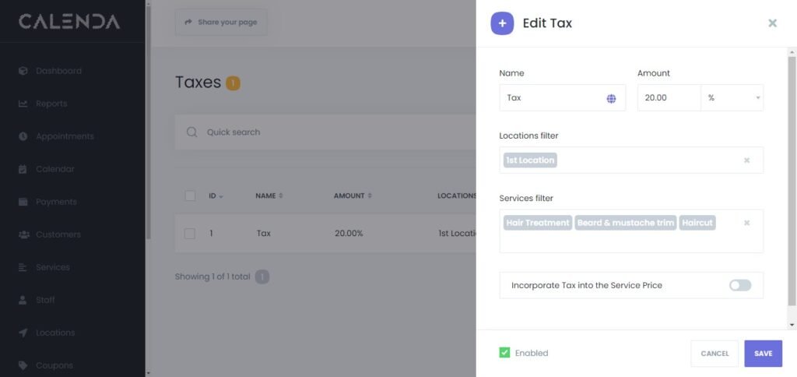Click the purple plus icon beside Edit Tax
Image resolution: width=797 pixels, height=377 pixels.
click(502, 23)
